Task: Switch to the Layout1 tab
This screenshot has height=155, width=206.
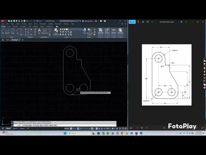Action: coord(15,129)
